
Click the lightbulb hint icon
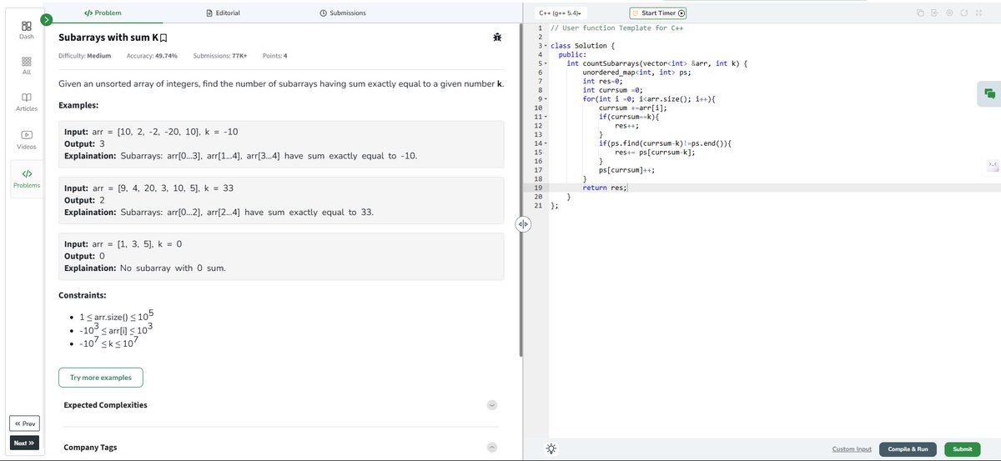(x=551, y=448)
